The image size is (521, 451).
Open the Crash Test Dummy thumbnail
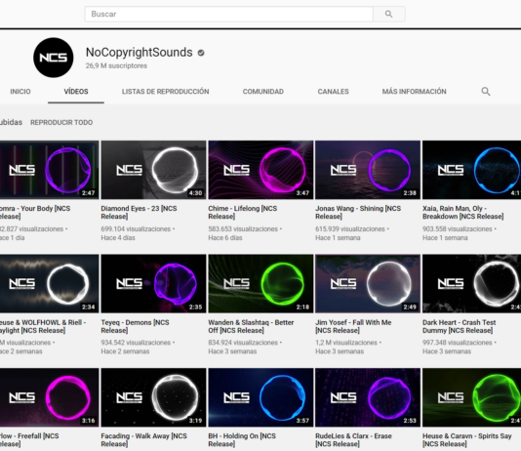pyautogui.click(x=472, y=283)
